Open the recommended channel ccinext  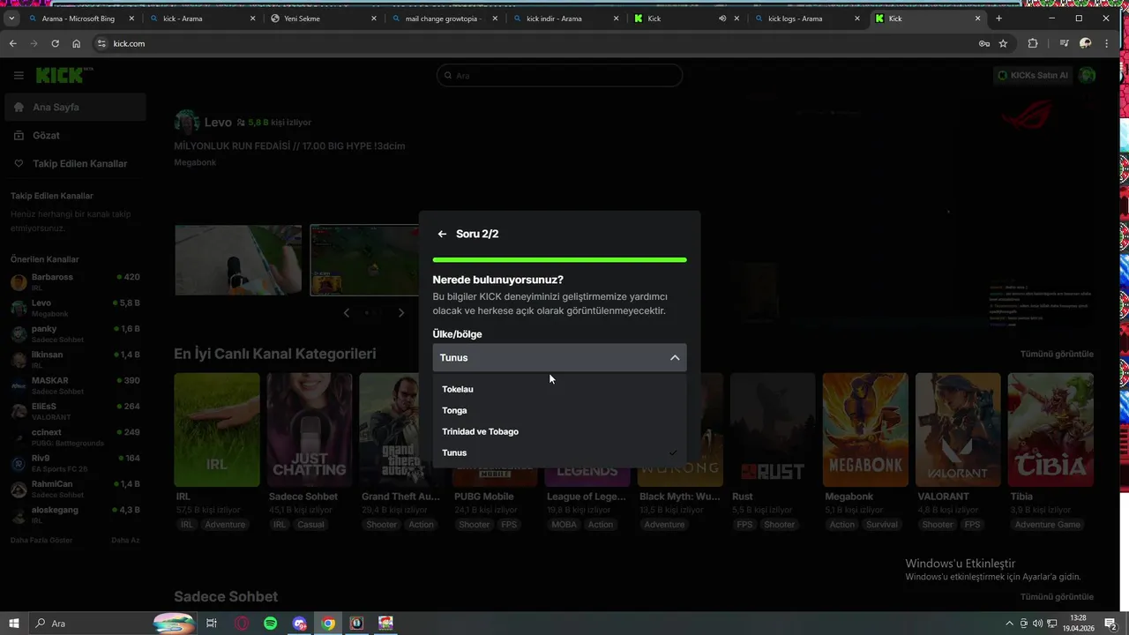(x=75, y=437)
